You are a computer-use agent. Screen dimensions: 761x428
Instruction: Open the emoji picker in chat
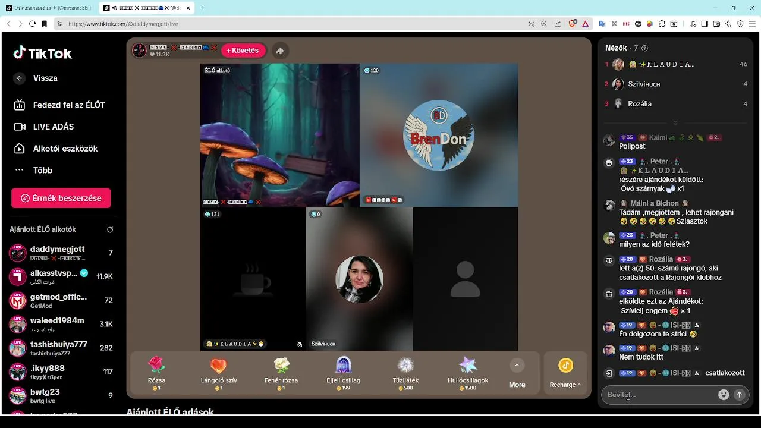pyautogui.click(x=724, y=395)
